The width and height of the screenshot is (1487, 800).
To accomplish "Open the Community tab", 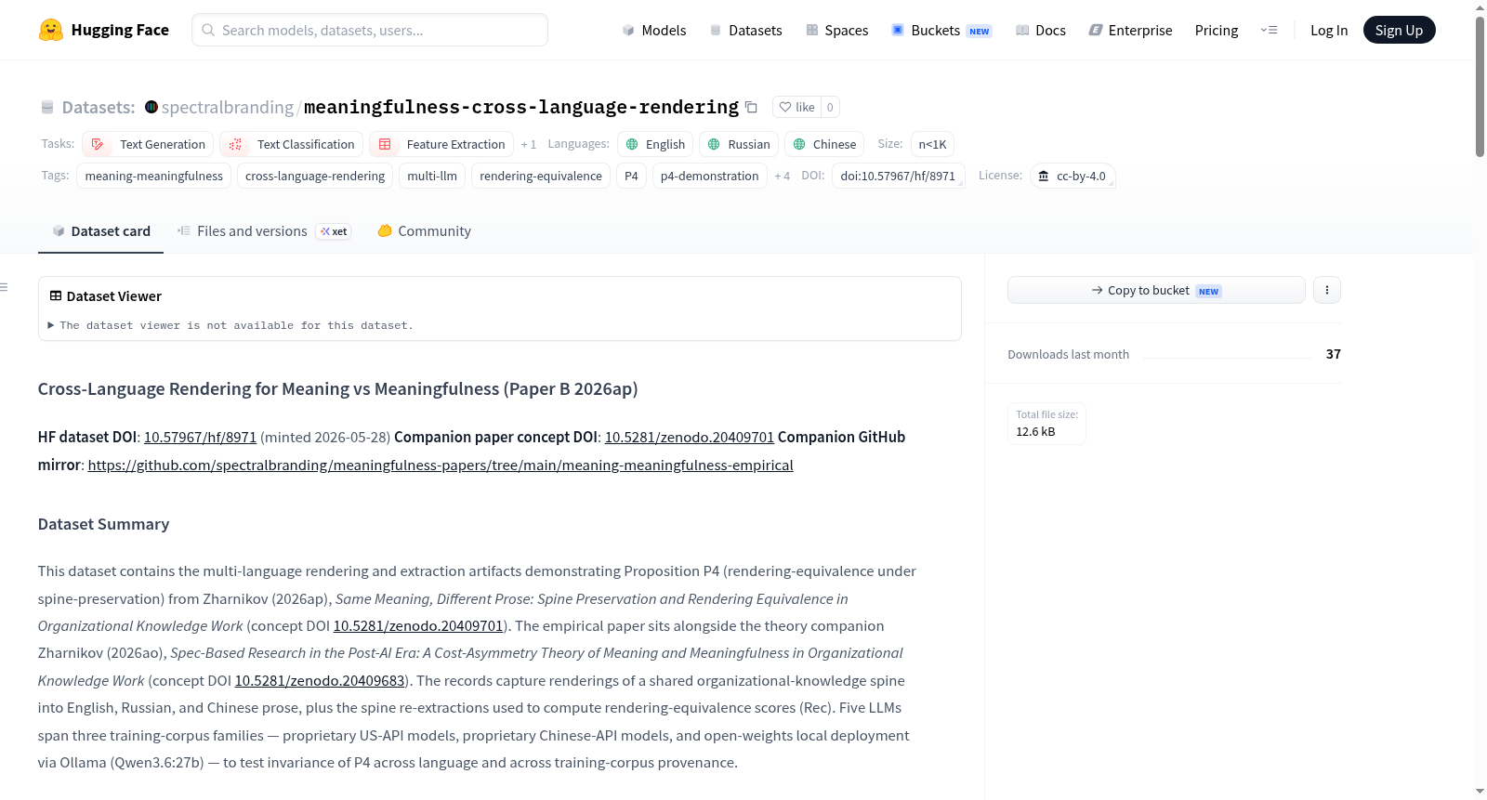I will [424, 231].
